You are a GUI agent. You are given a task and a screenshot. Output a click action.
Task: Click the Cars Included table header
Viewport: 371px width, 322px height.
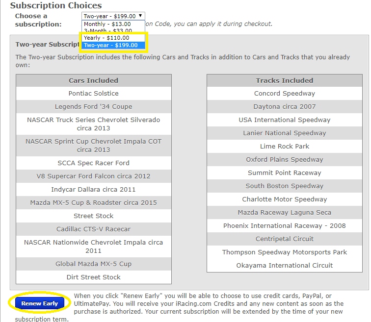[93, 80]
